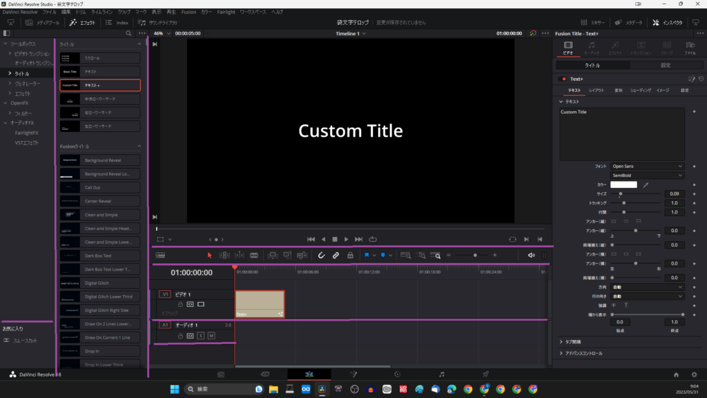Open the SemiBold font style dropdown

(647, 175)
